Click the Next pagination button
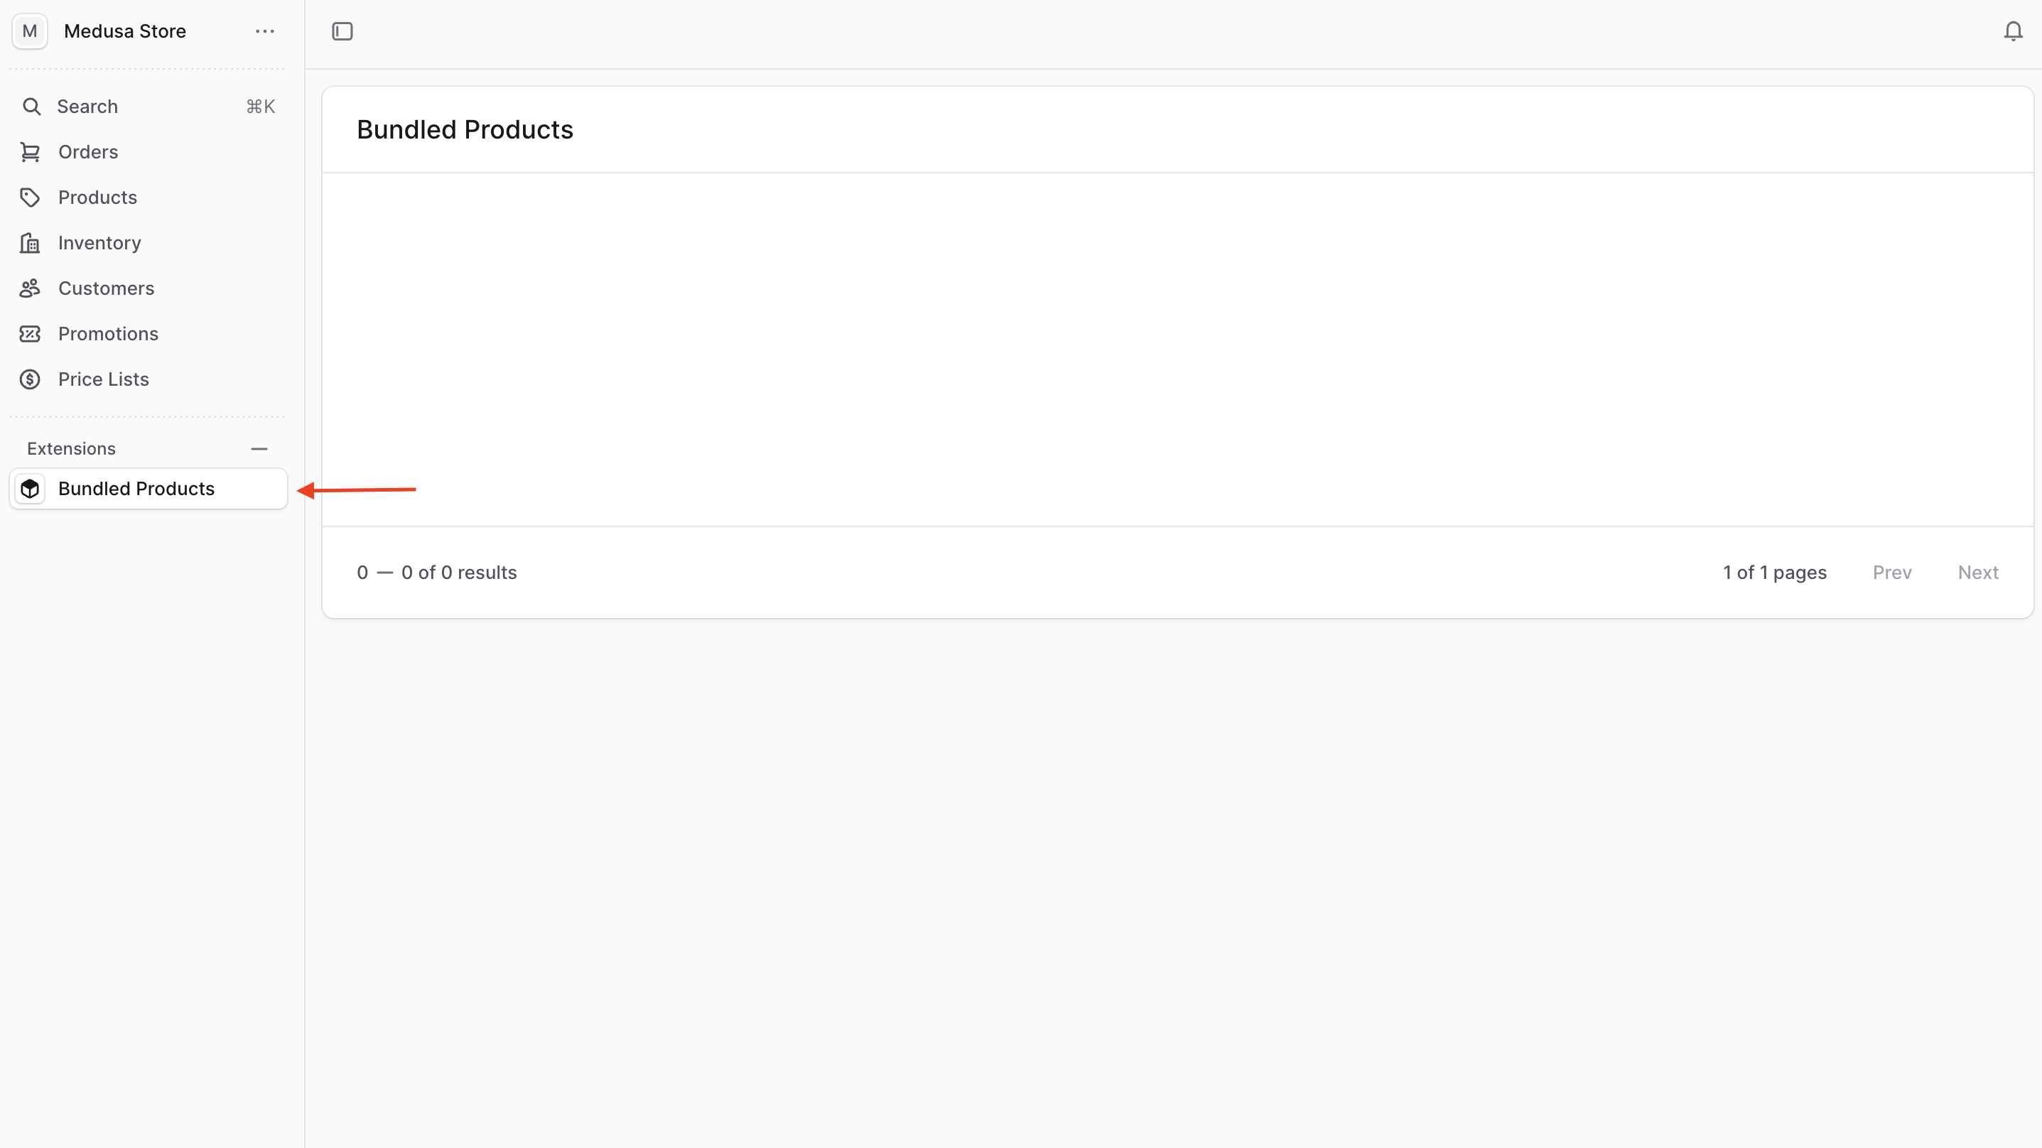The height and width of the screenshot is (1148, 2042). [1978, 573]
